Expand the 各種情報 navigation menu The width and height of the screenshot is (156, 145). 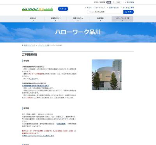[100, 19]
